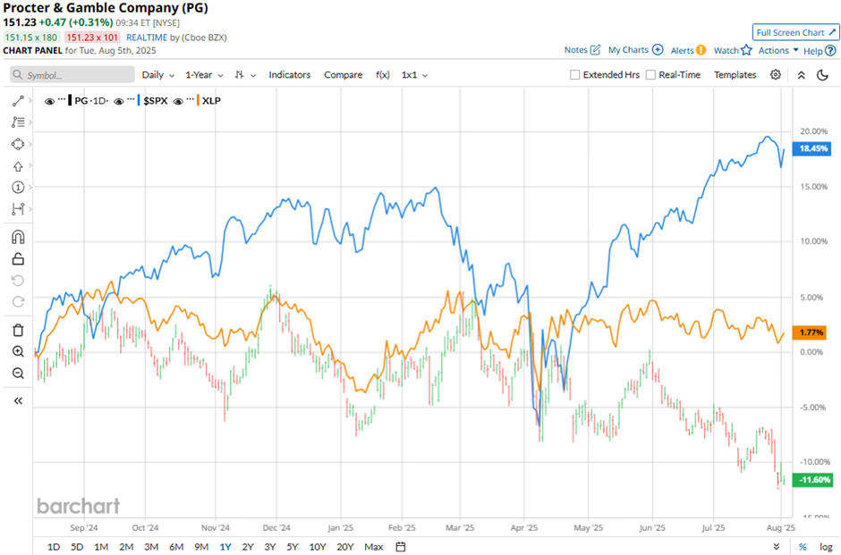Select the 5Y time range

pyautogui.click(x=293, y=546)
